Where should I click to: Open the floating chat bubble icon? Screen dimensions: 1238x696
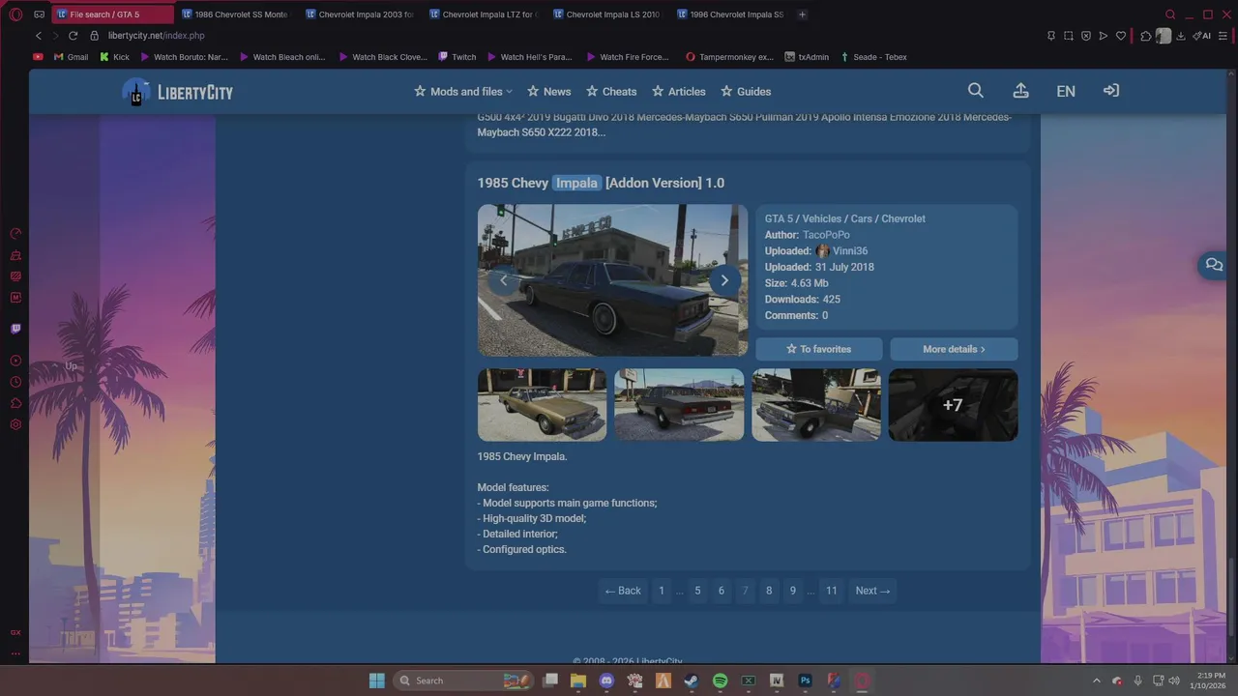coord(1214,265)
